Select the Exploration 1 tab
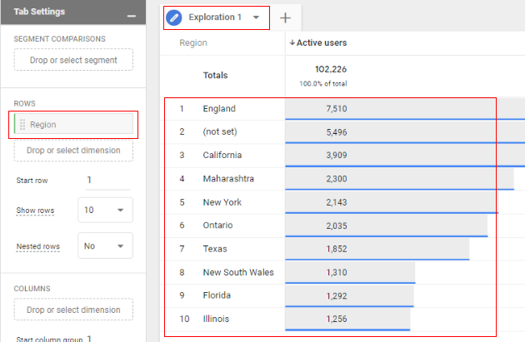 point(215,17)
